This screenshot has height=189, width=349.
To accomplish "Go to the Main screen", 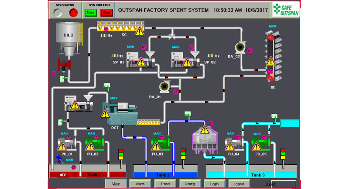I will coord(116,184).
